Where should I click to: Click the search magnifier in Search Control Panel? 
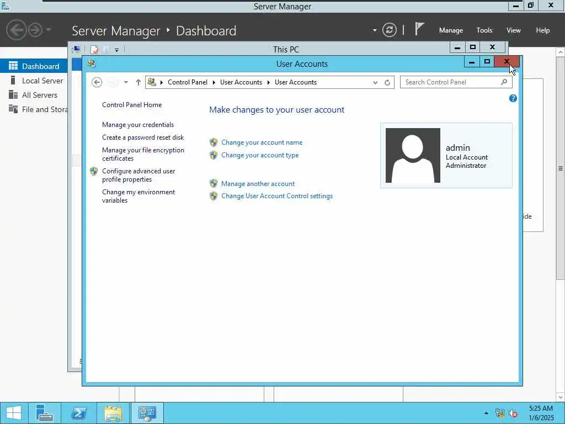504,82
